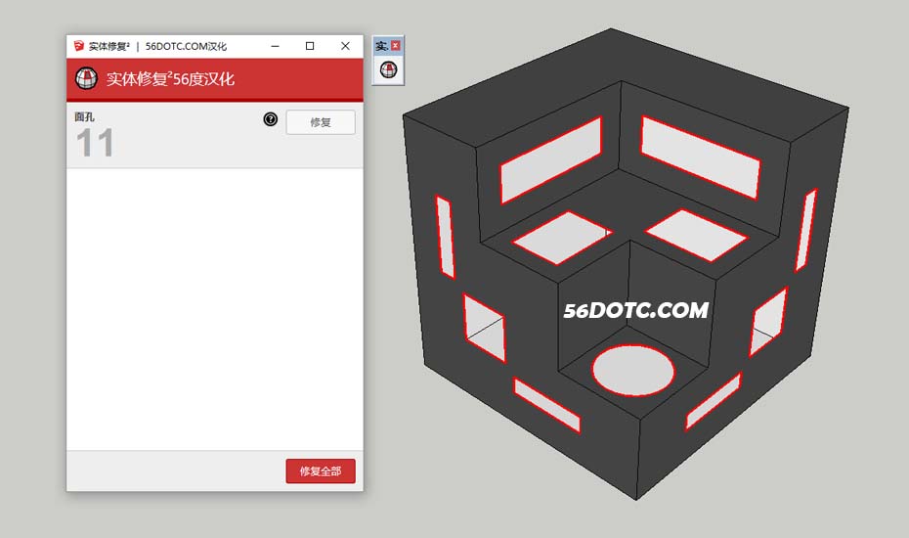Image resolution: width=909 pixels, height=538 pixels.
Task: Click the 56DOTC.COM watermark text
Action: [x=635, y=310]
